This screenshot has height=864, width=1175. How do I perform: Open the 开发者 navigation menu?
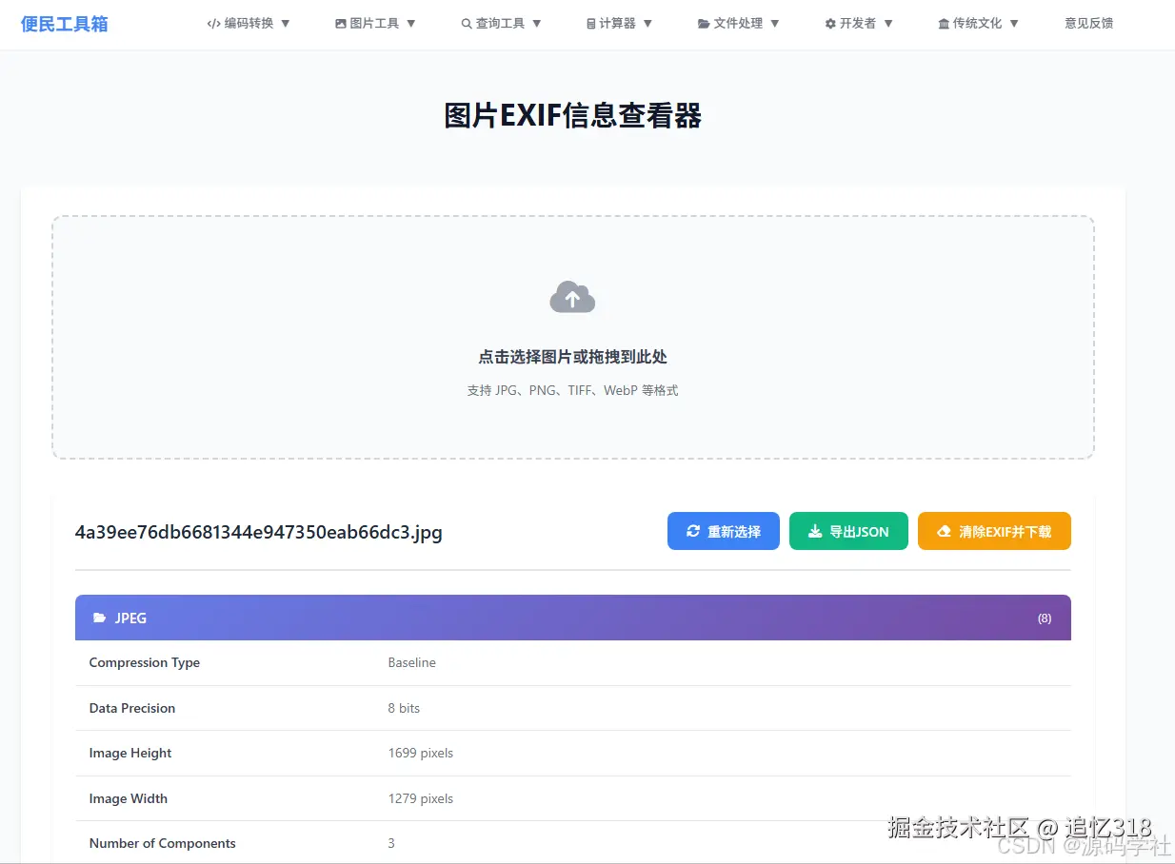pyautogui.click(x=858, y=23)
